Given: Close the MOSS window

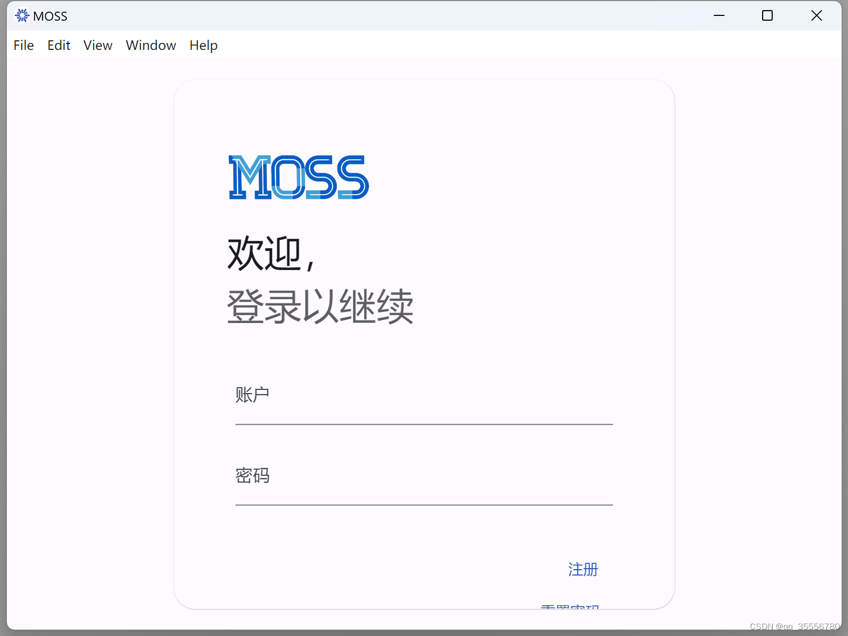Looking at the screenshot, I should [x=817, y=16].
